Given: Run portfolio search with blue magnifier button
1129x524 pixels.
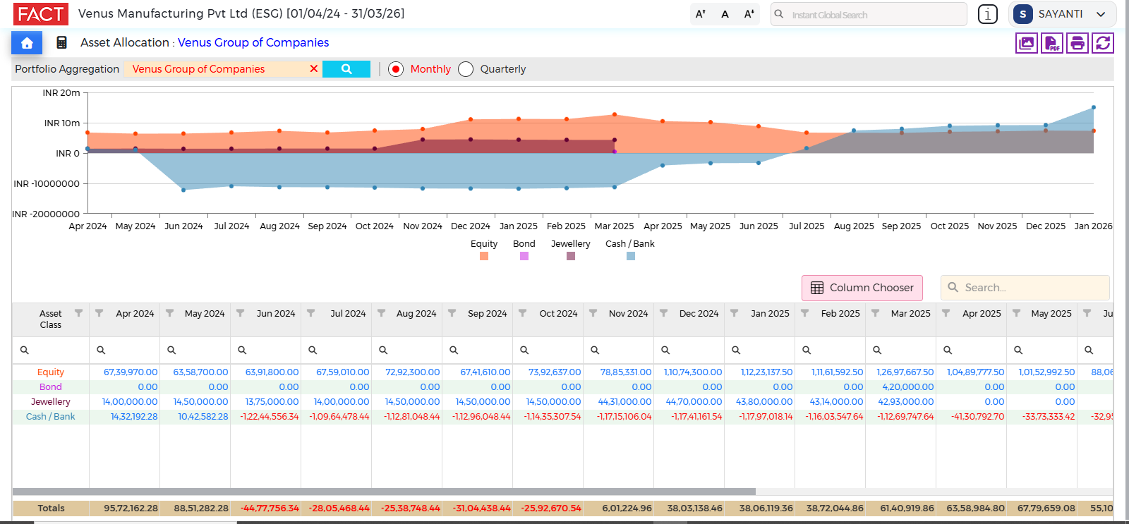Looking at the screenshot, I should 346,69.
